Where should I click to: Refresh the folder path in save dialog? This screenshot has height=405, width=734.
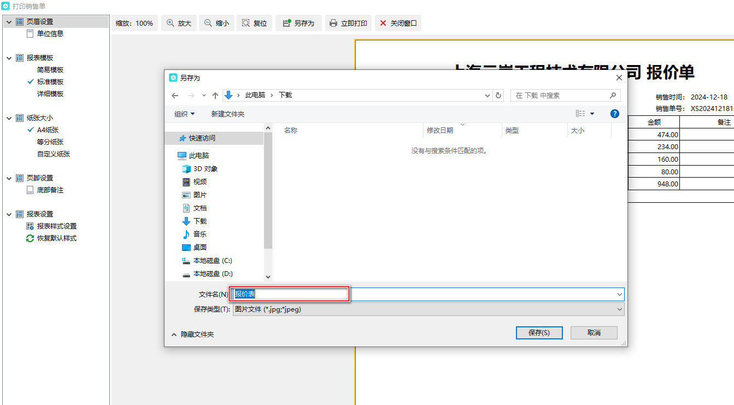pyautogui.click(x=498, y=95)
